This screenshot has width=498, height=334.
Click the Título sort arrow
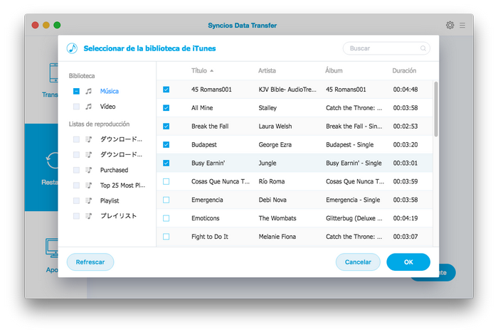211,71
